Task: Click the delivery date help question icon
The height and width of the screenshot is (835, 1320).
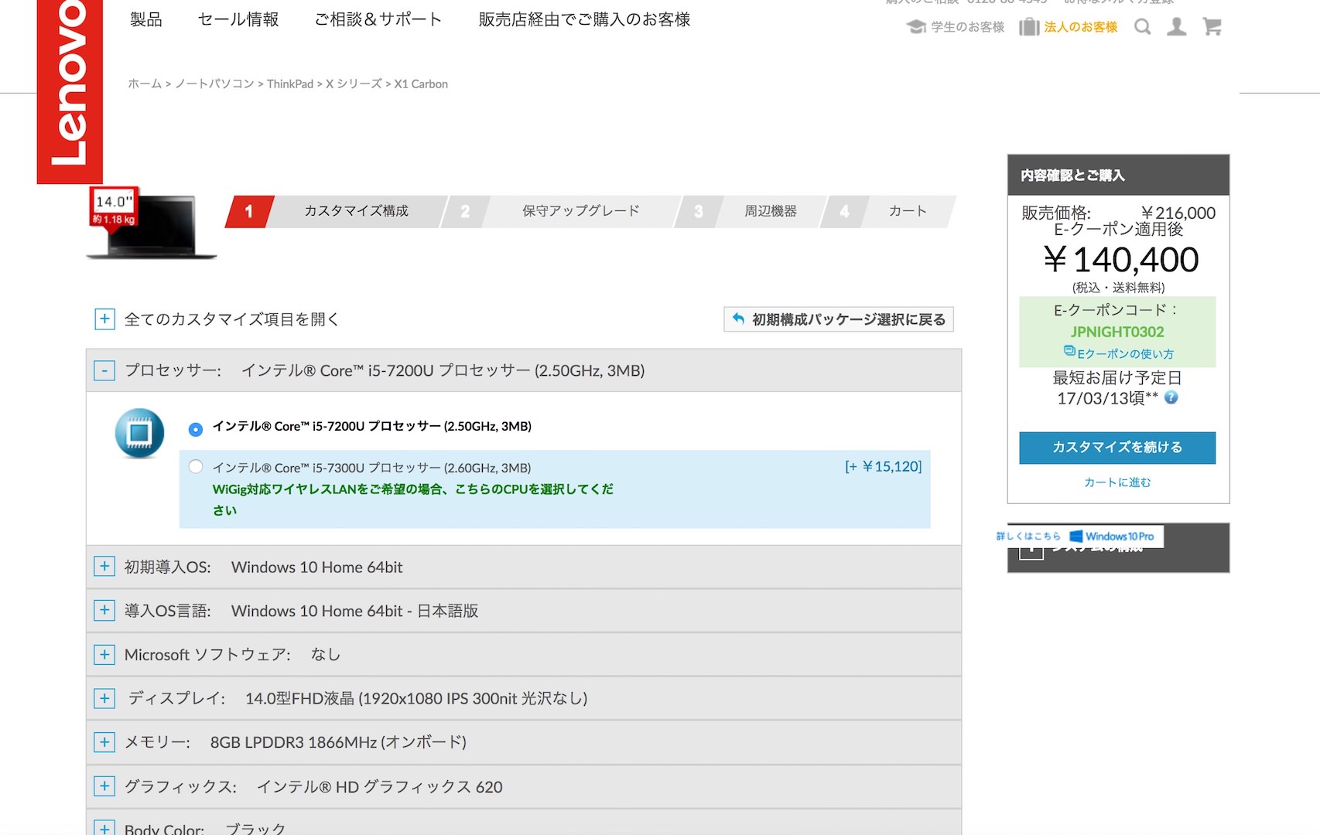Action: (x=1171, y=397)
